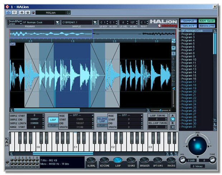
Task: Click program list scroll up arrow
Action: 214,31
